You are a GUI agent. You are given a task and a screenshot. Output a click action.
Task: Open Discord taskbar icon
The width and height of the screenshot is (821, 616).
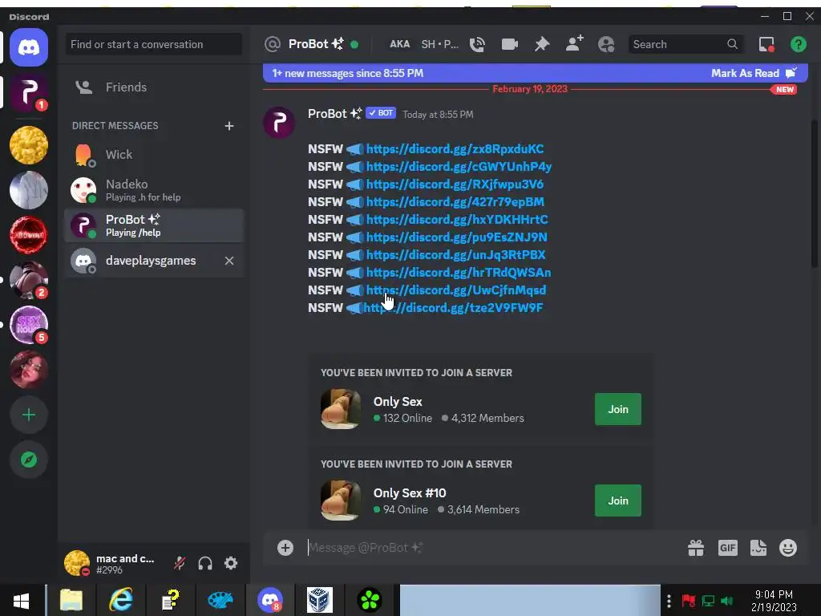(270, 600)
